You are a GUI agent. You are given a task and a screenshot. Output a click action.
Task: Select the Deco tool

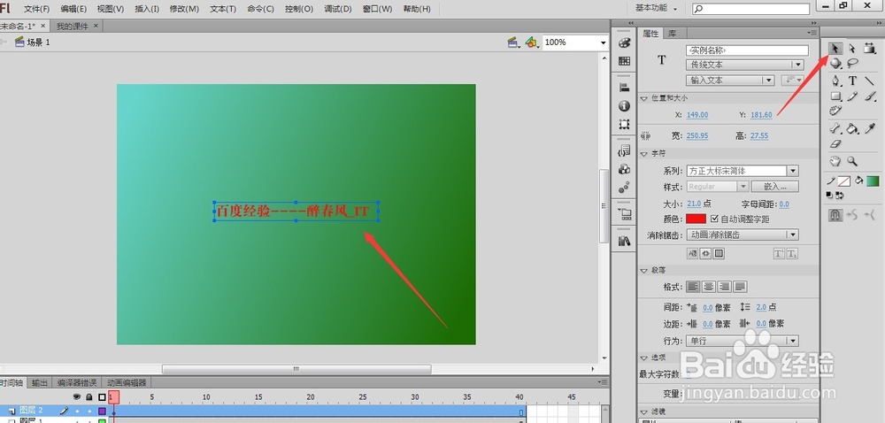pyautogui.click(x=835, y=112)
